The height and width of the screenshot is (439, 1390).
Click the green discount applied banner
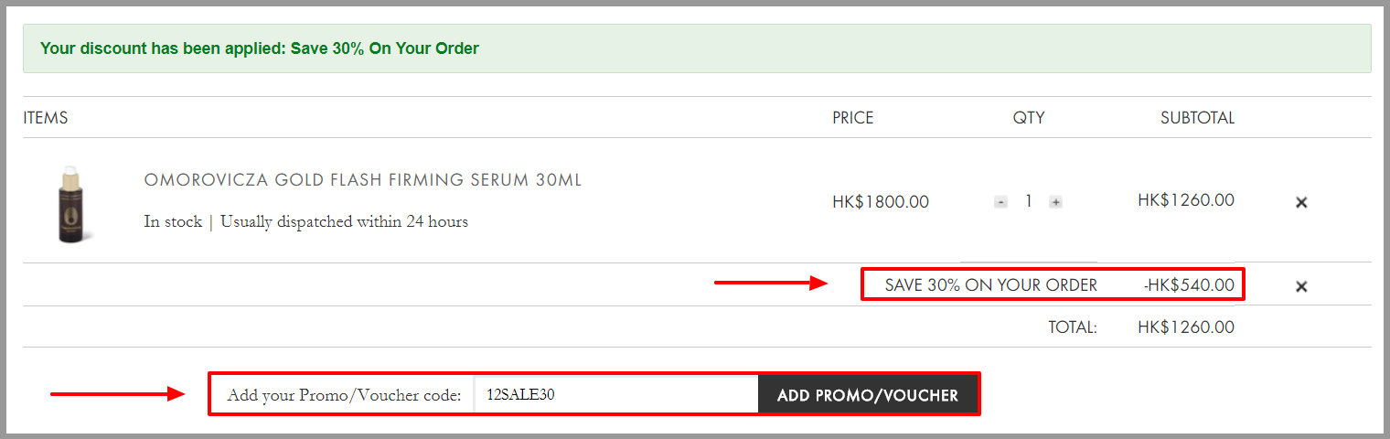pyautogui.click(x=697, y=48)
